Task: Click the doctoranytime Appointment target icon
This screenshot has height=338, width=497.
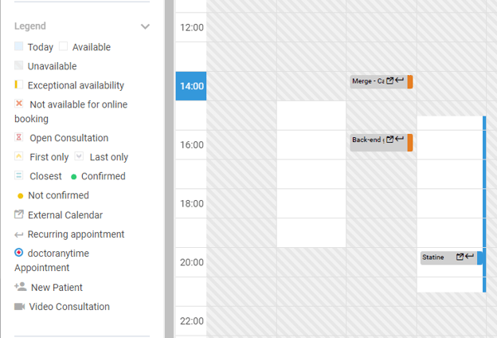Action: click(x=19, y=253)
